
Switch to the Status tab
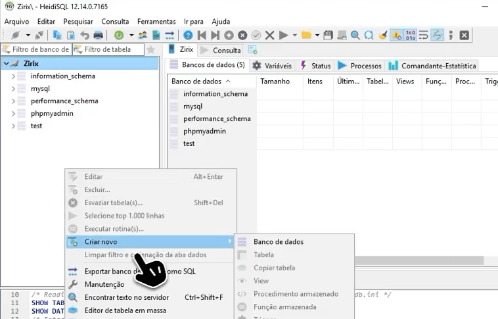pos(316,66)
